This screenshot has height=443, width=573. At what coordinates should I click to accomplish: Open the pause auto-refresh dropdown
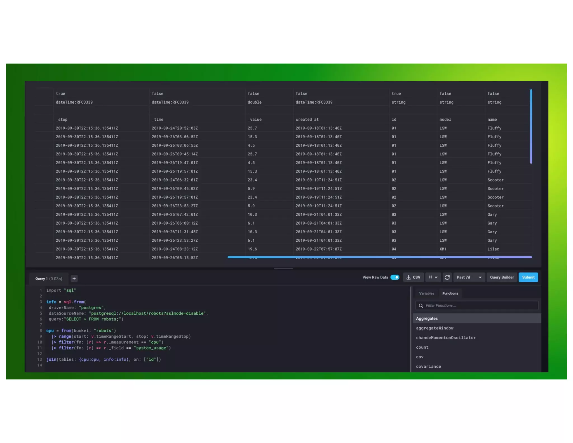point(433,277)
